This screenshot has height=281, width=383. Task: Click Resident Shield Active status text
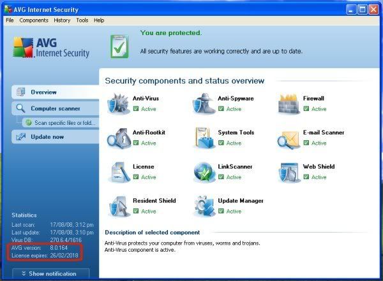[149, 212]
